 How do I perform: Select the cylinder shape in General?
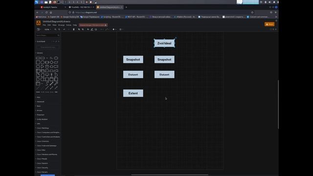[47, 66]
